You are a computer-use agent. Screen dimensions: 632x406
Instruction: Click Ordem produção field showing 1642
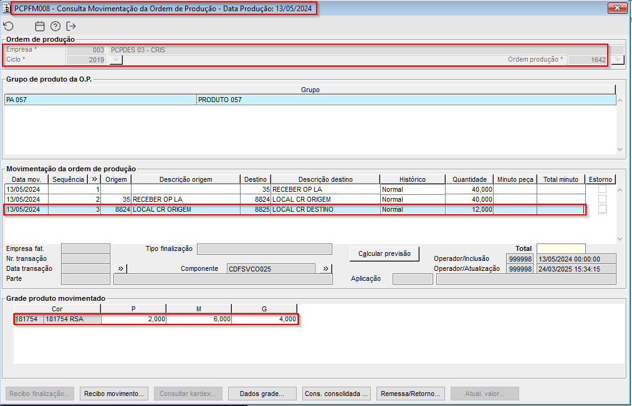[588, 60]
